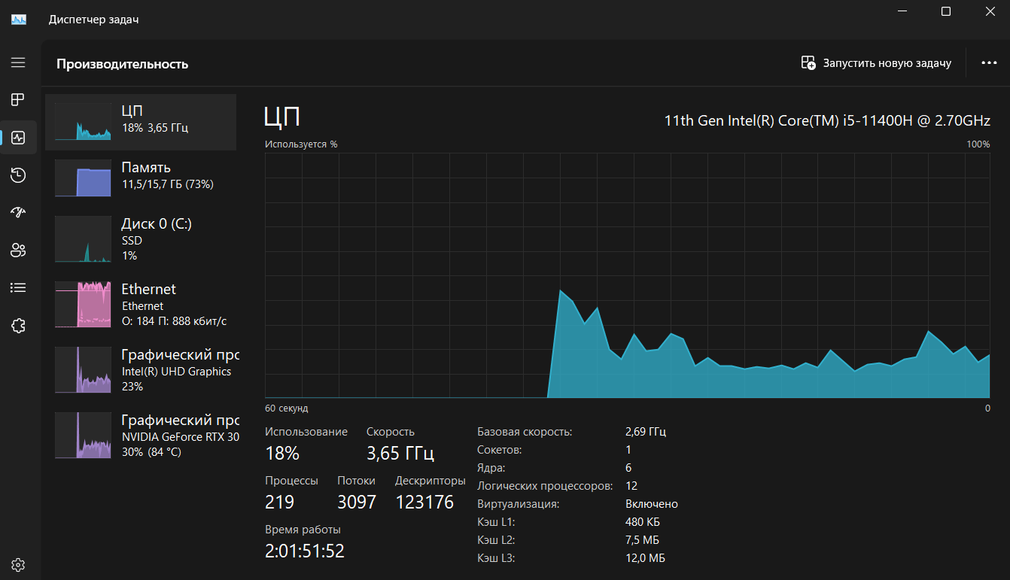The image size is (1010, 580).
Task: Click the logical processors value '12'
Action: [631, 486]
